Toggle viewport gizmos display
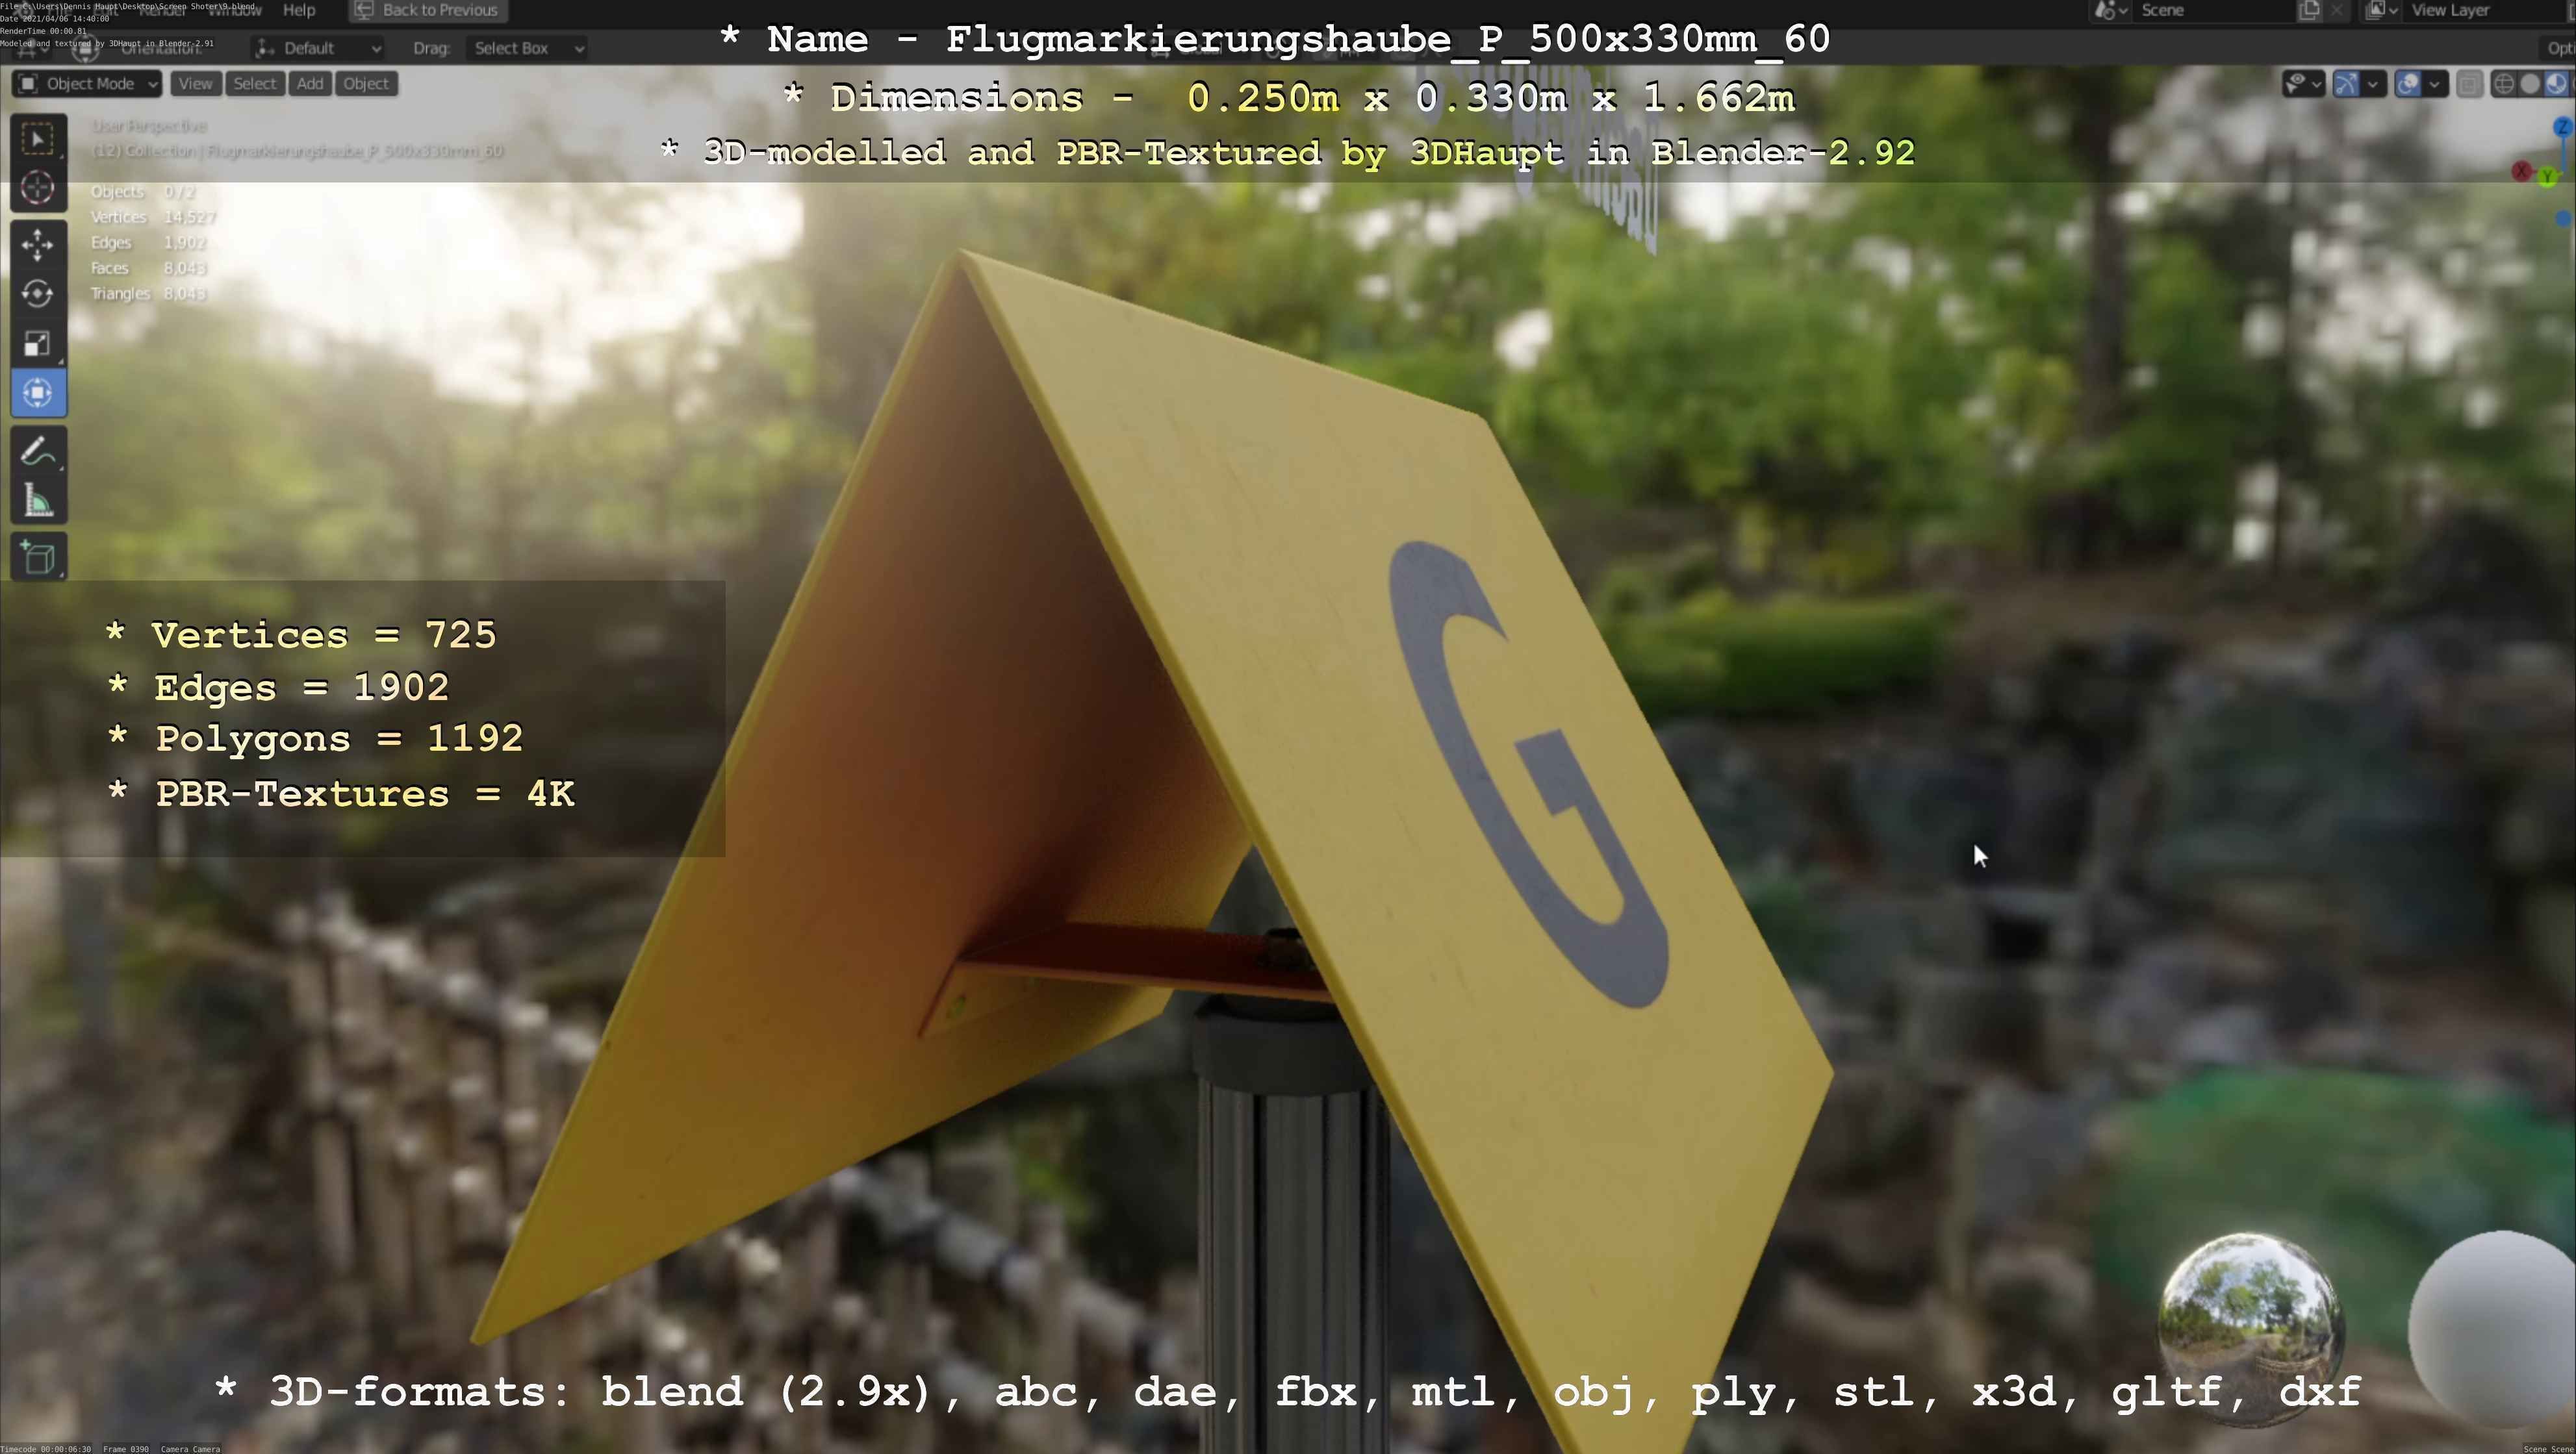This screenshot has height=1454, width=2576. click(x=2346, y=84)
